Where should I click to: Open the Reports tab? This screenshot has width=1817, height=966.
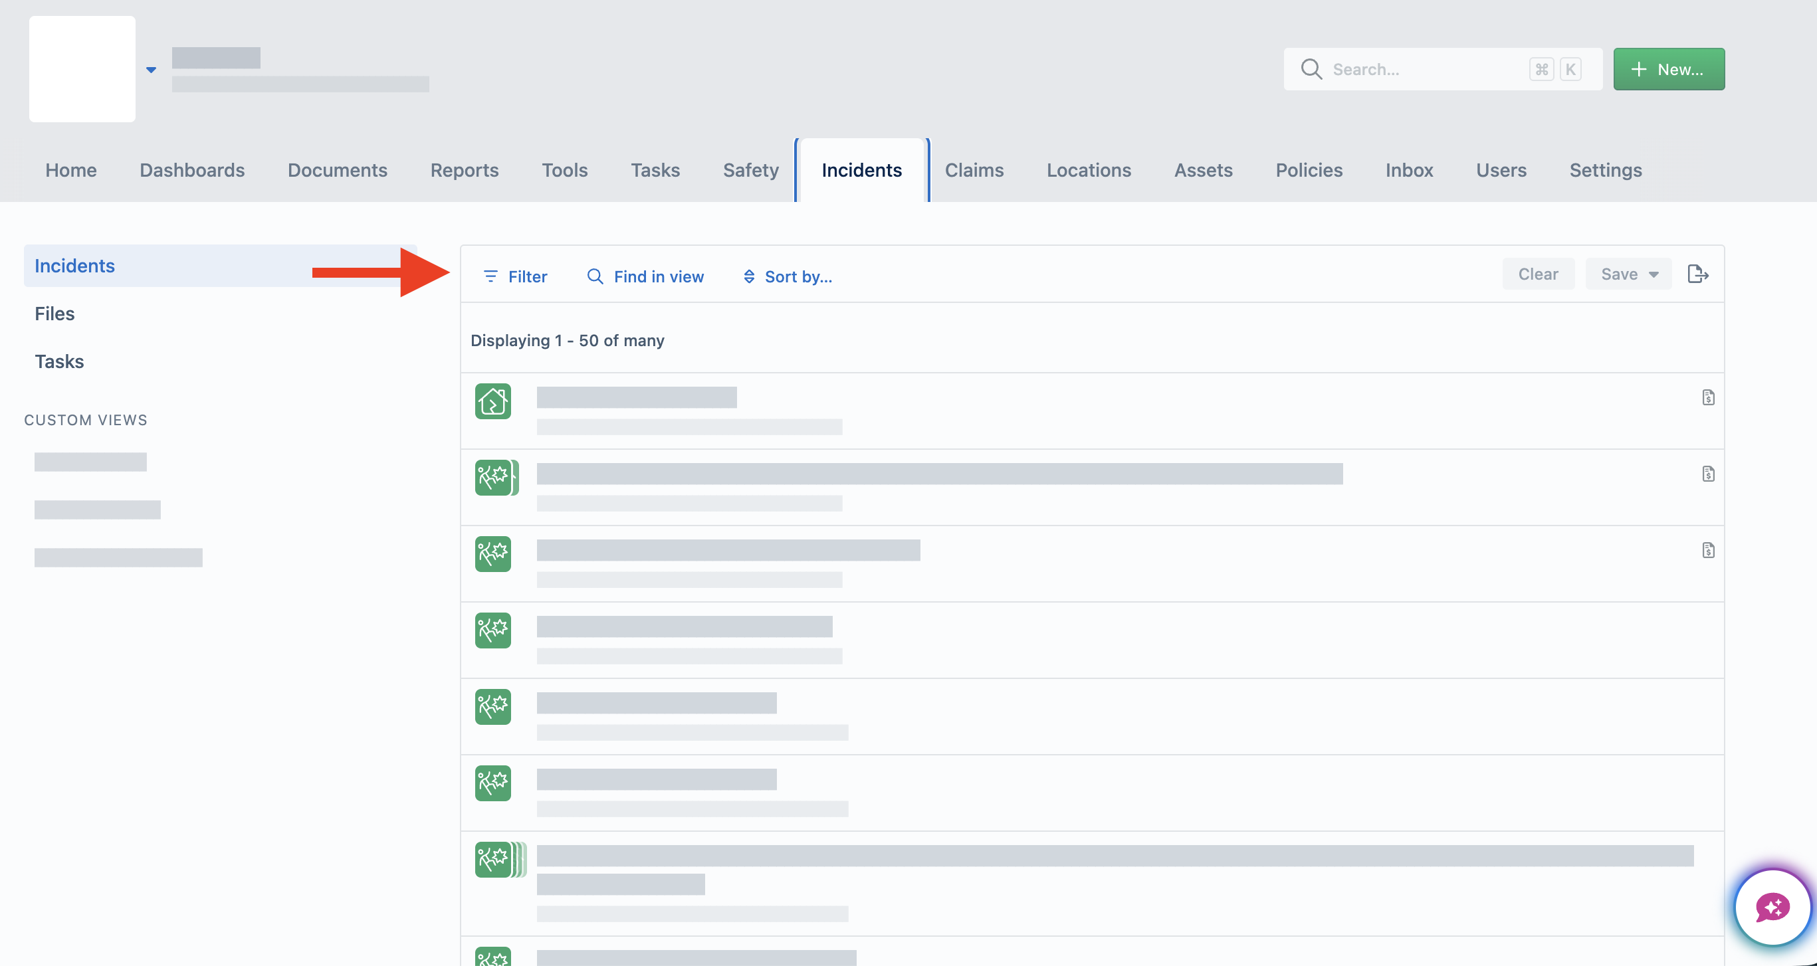464,170
